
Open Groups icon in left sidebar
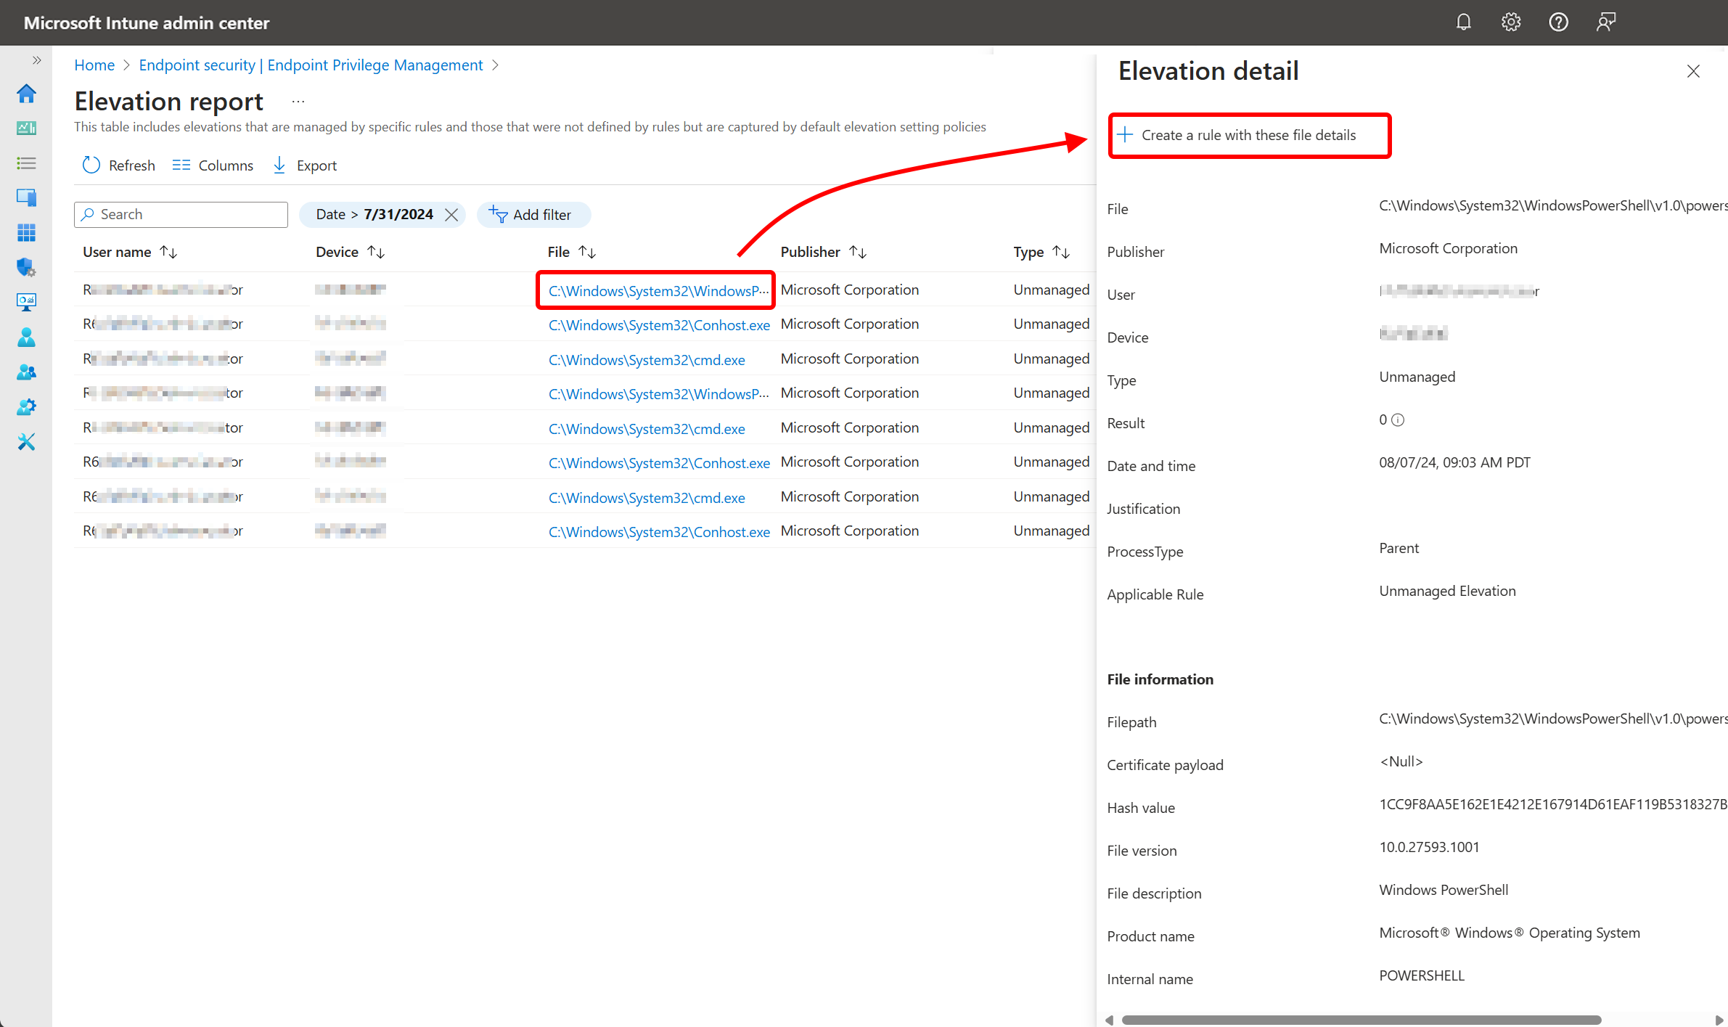click(x=26, y=372)
